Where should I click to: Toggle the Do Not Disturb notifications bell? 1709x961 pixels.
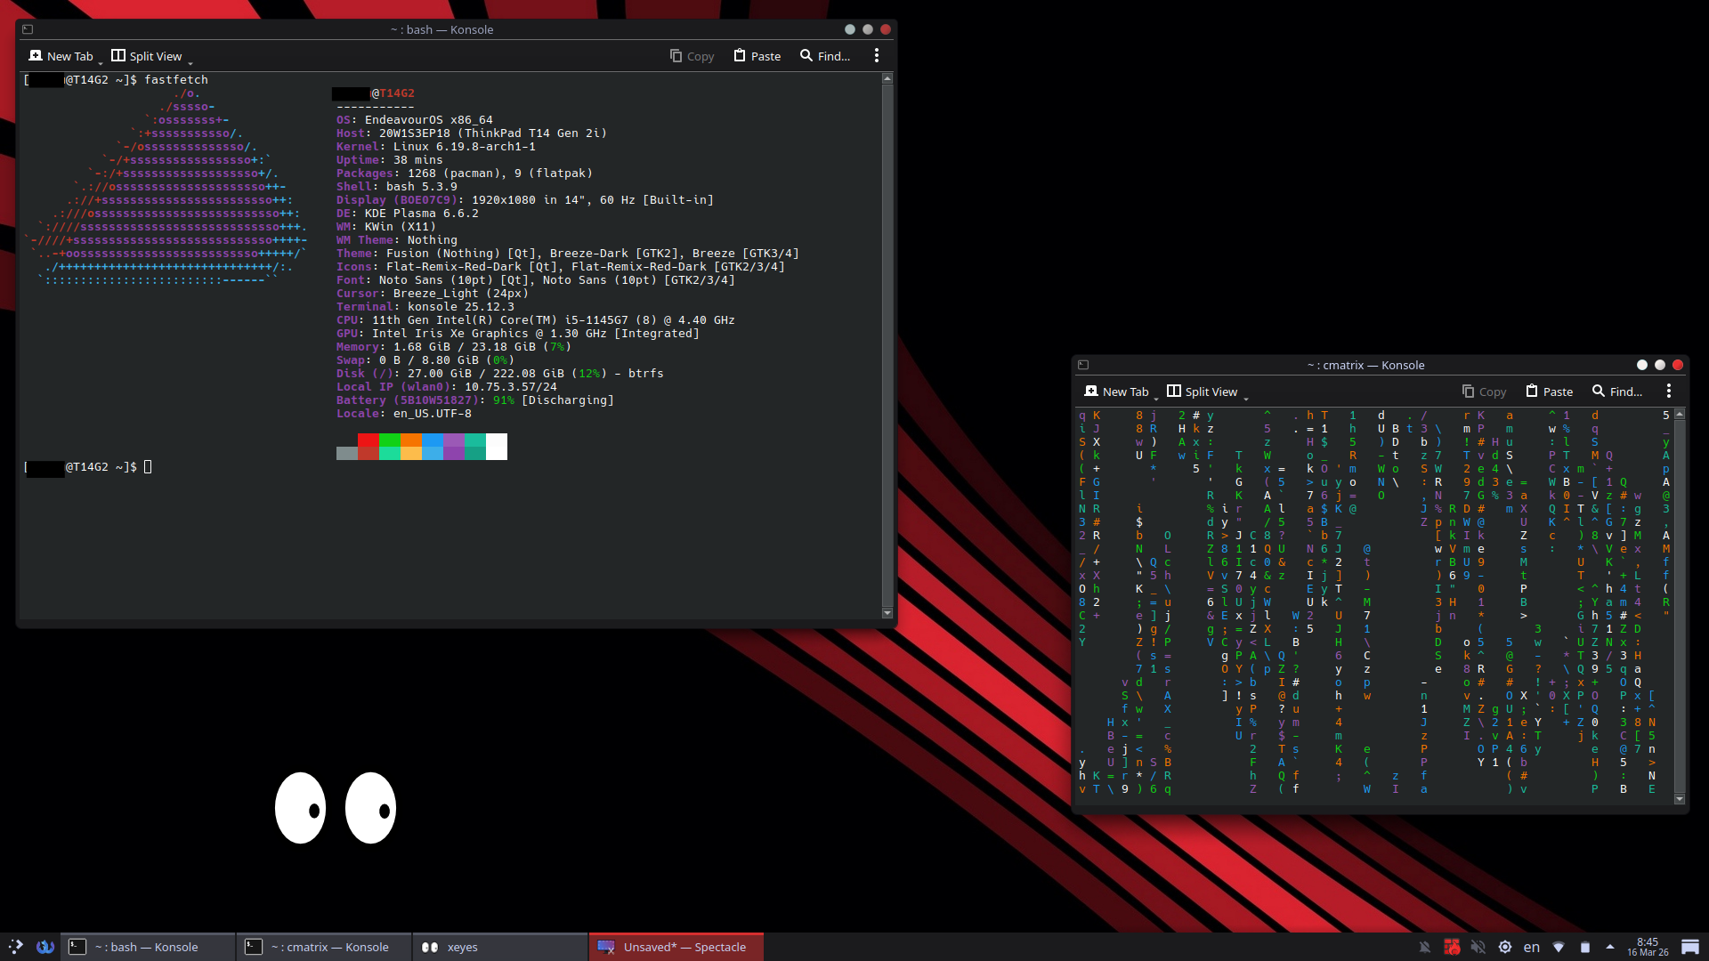pos(1425,947)
